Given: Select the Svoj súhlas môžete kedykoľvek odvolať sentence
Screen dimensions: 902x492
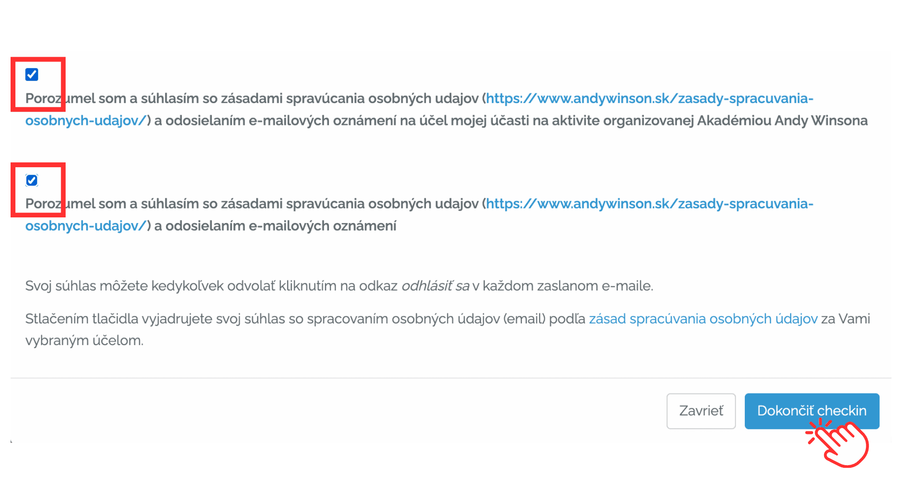Looking at the screenshot, I should pos(339,286).
